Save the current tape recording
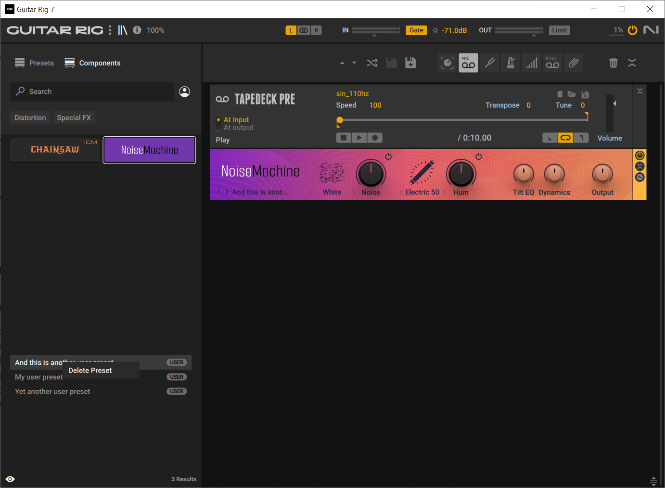Image resolution: width=665 pixels, height=488 pixels. [x=585, y=94]
